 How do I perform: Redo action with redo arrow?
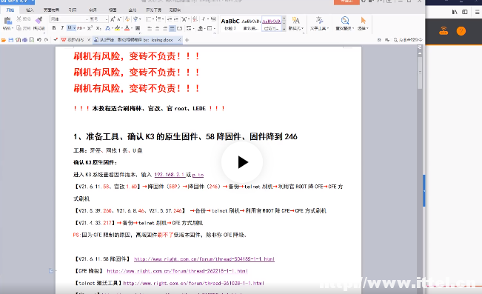coord(46,40)
